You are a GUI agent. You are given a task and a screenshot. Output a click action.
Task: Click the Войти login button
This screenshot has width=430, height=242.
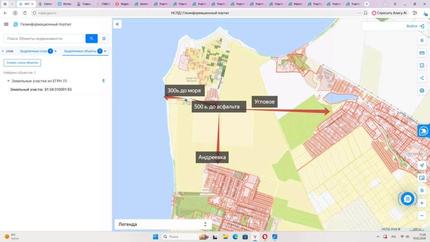[415, 26]
